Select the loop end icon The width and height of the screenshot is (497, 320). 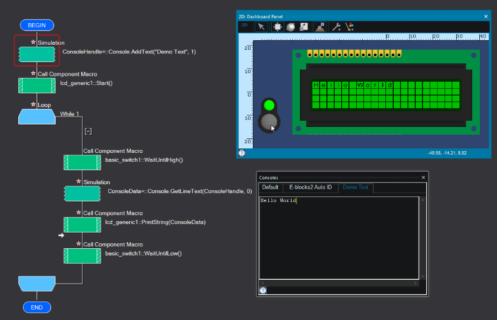click(37, 284)
